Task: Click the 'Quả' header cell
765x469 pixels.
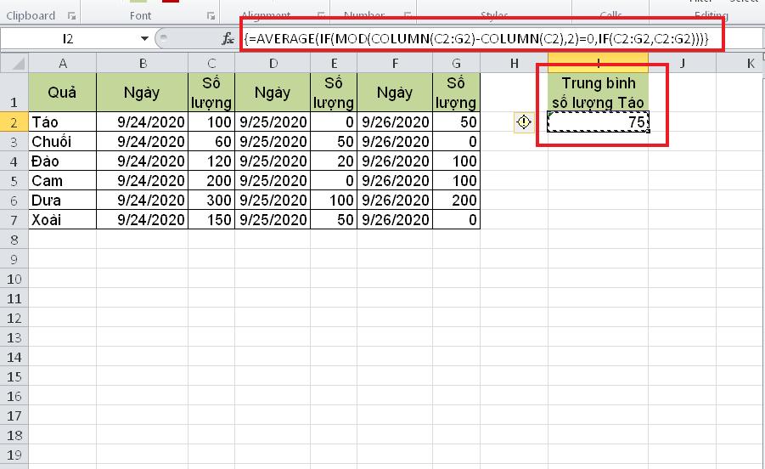Action: [x=63, y=93]
